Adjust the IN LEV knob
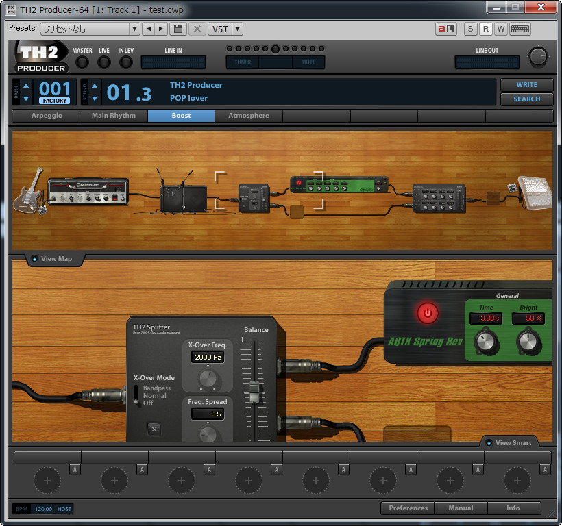Screen dimensions: 562x526 click(126, 62)
